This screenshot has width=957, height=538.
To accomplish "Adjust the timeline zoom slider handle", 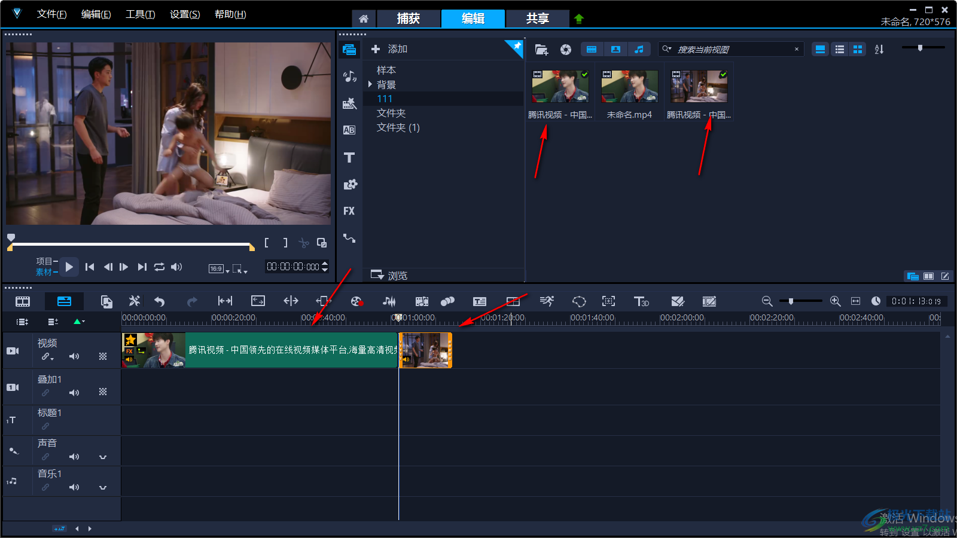I will 791,301.
